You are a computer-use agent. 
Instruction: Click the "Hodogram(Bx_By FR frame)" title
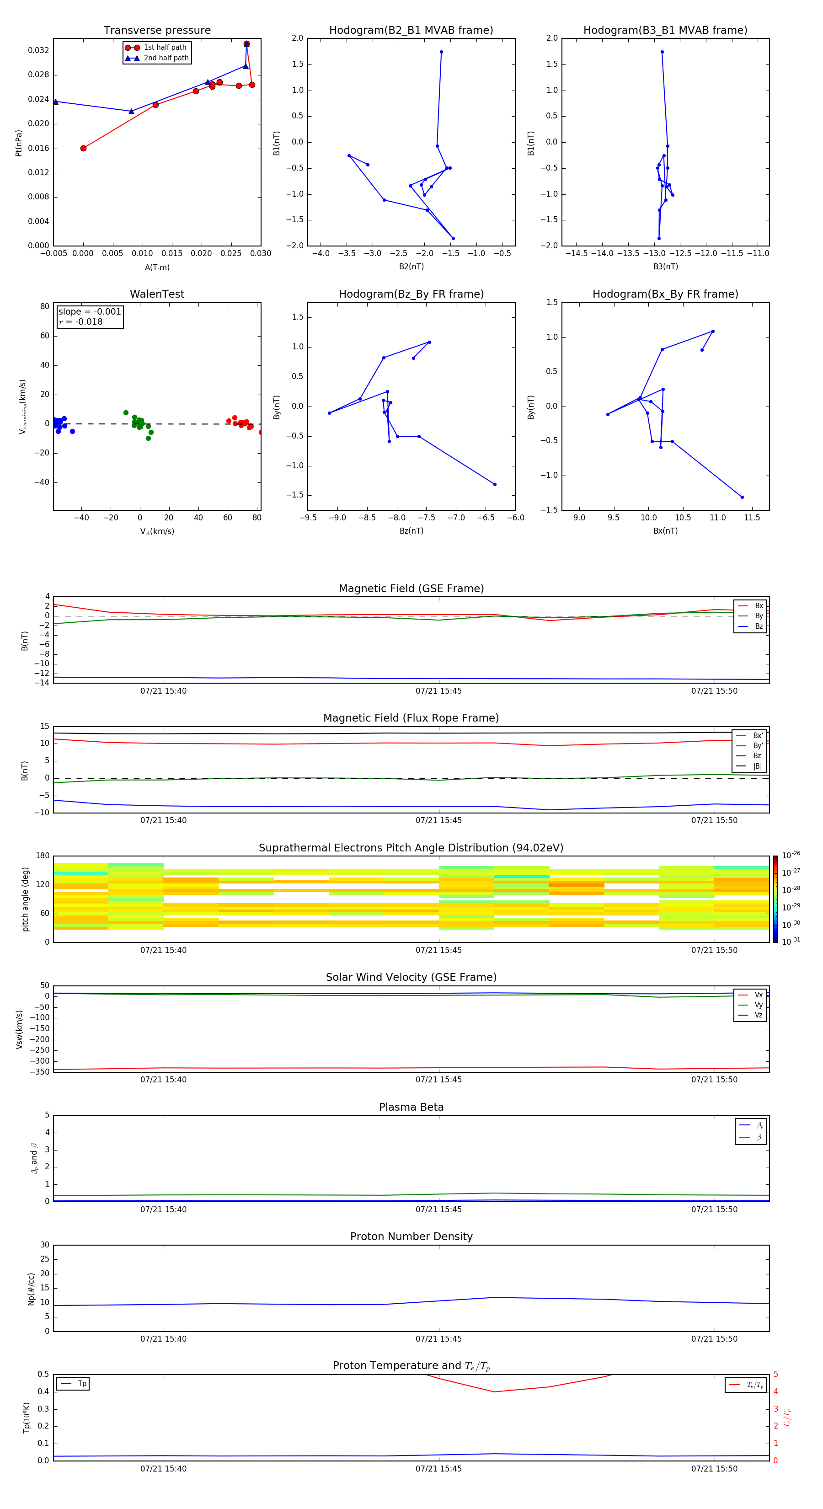(x=665, y=294)
